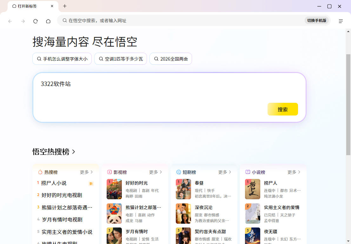Expand 更多 in the 影视榜 panel
This screenshot has height=244, width=351.
point(156,172)
